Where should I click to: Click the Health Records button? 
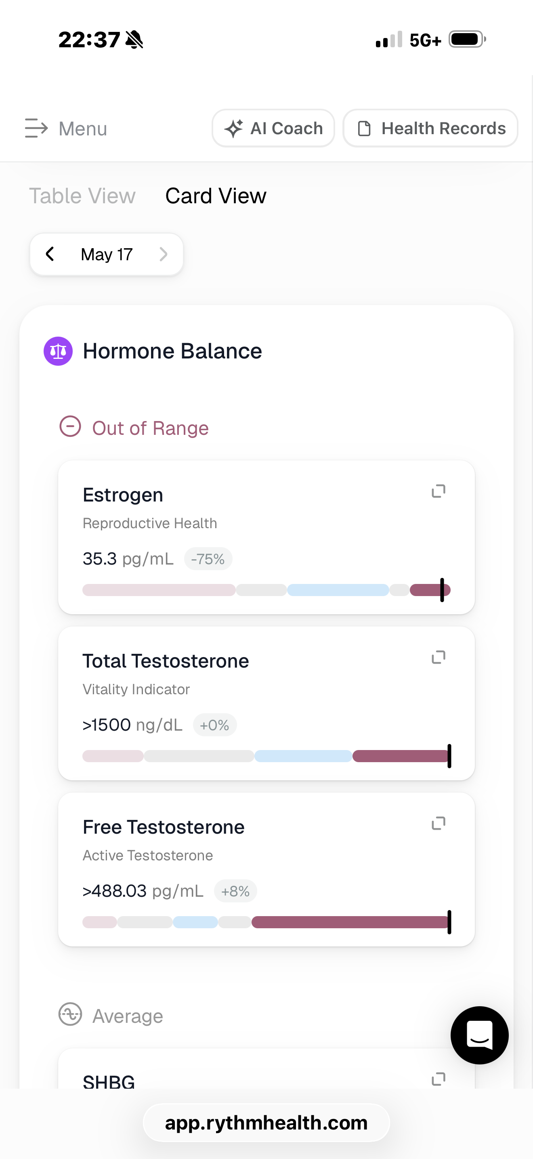[430, 128]
